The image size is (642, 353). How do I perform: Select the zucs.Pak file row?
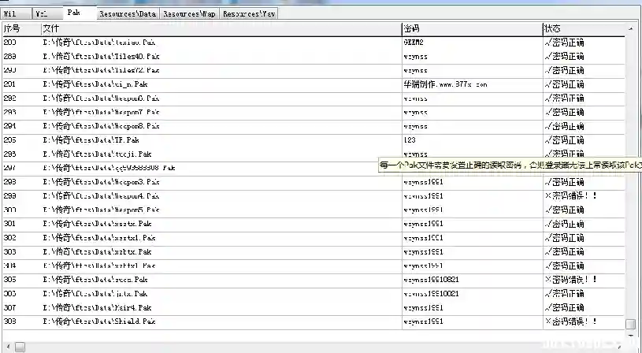click(314, 279)
